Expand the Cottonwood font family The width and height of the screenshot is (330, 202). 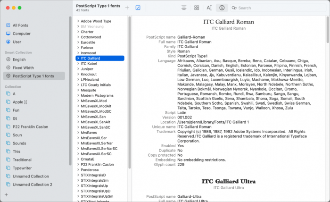pos(78,37)
